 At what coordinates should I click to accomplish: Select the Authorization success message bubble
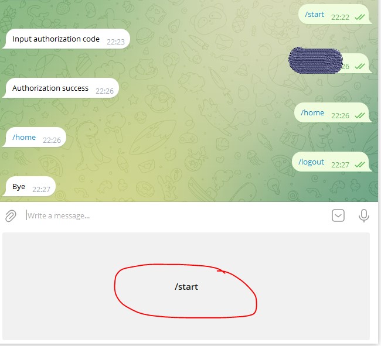pos(61,88)
